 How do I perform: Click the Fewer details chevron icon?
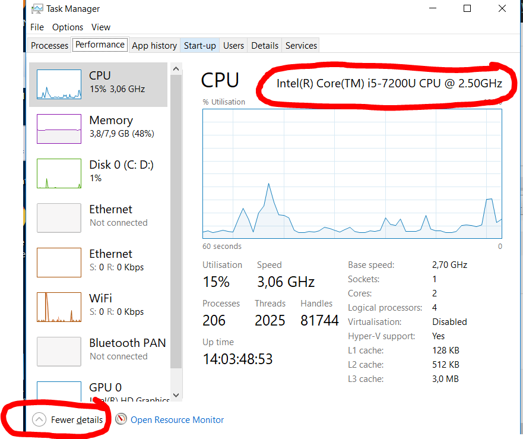pos(39,419)
